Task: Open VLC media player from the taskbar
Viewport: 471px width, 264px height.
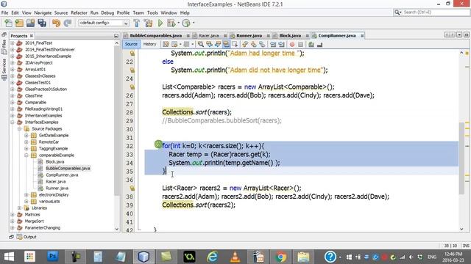Action: click(x=235, y=257)
